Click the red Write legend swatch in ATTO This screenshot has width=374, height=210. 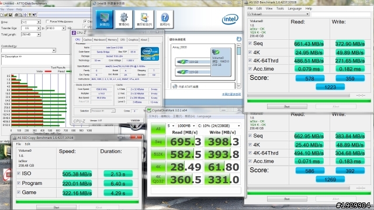click(x=48, y=71)
